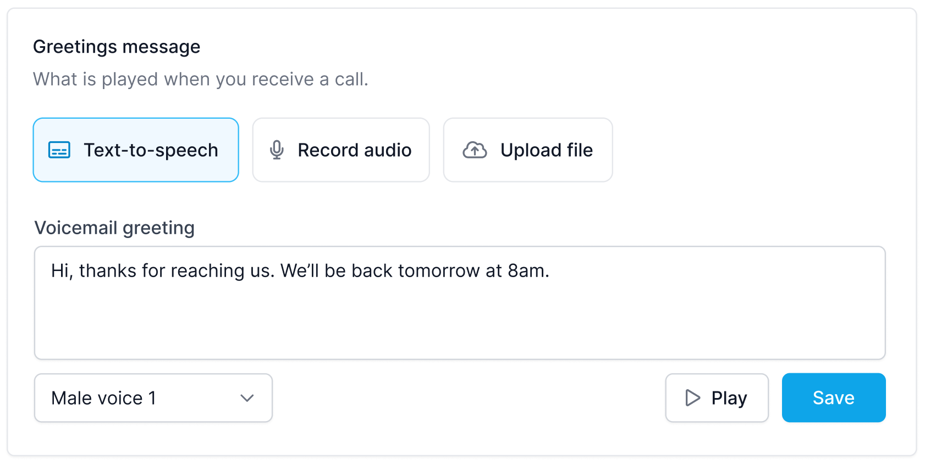Expand the voice selector chevron arrow

coord(247,398)
